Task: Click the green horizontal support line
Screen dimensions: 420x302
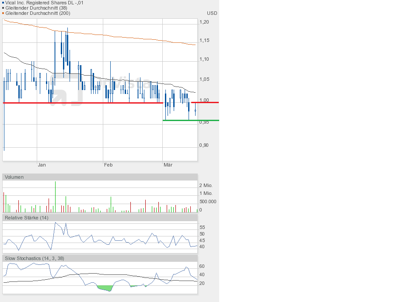Action: (x=190, y=120)
